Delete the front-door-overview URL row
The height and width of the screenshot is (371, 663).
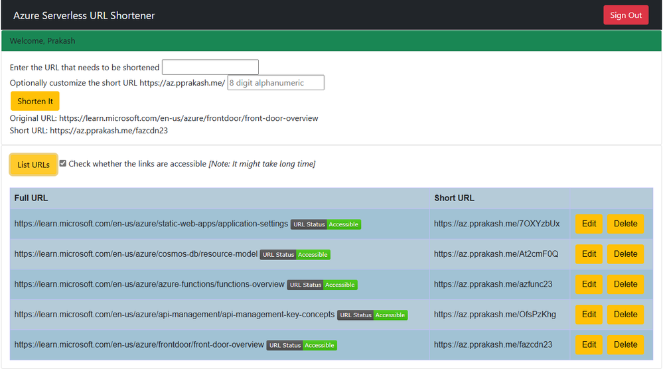[x=625, y=344]
